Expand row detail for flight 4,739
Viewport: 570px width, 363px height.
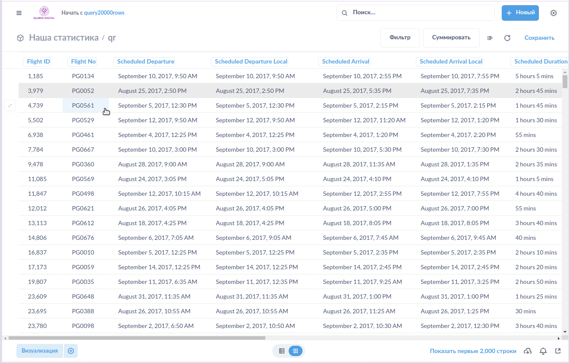coord(10,105)
